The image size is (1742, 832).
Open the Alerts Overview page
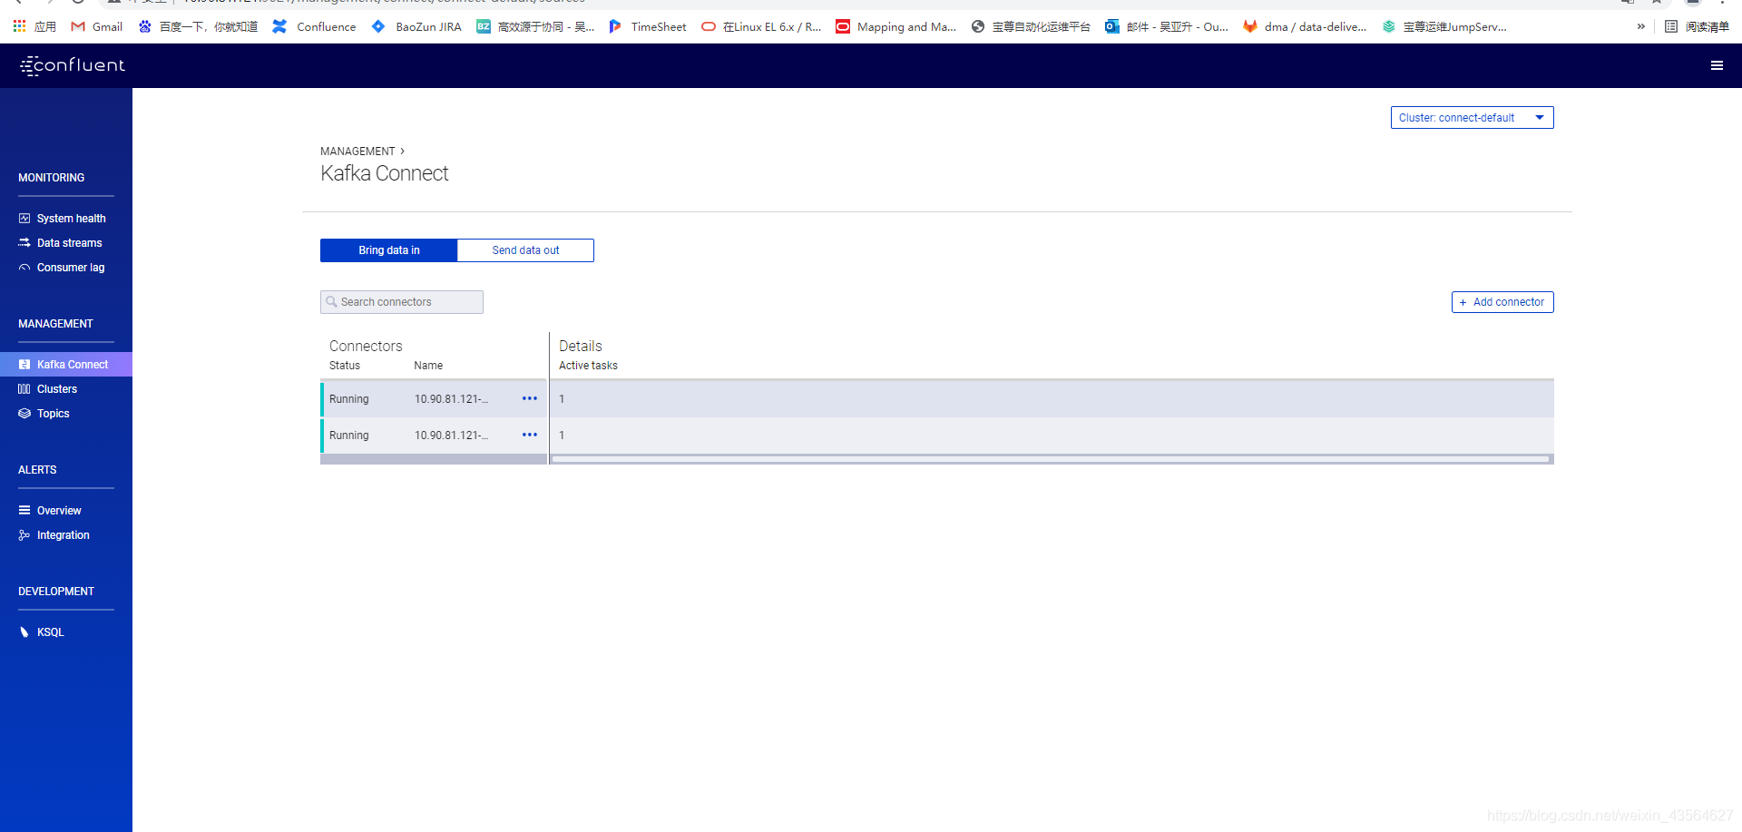point(59,510)
